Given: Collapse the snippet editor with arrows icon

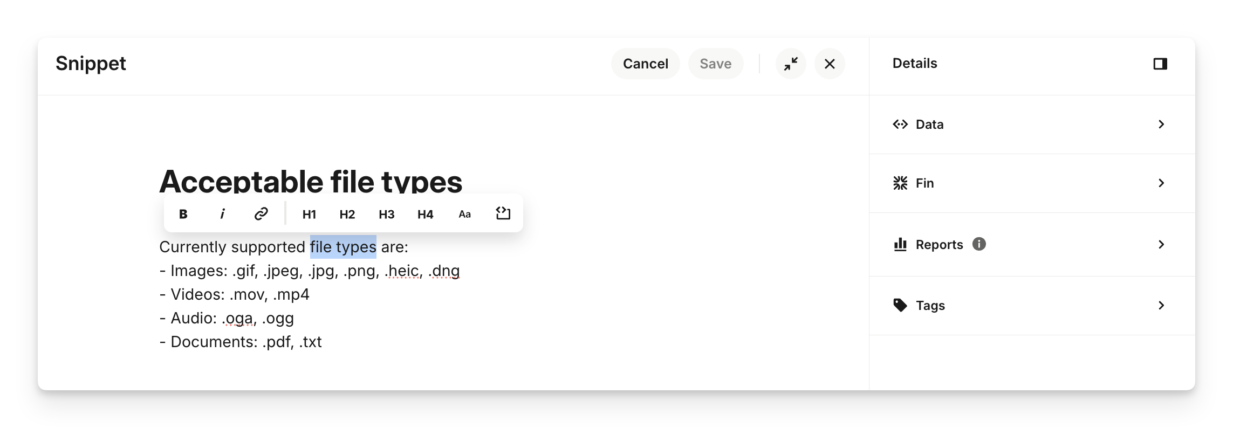Looking at the screenshot, I should (791, 64).
